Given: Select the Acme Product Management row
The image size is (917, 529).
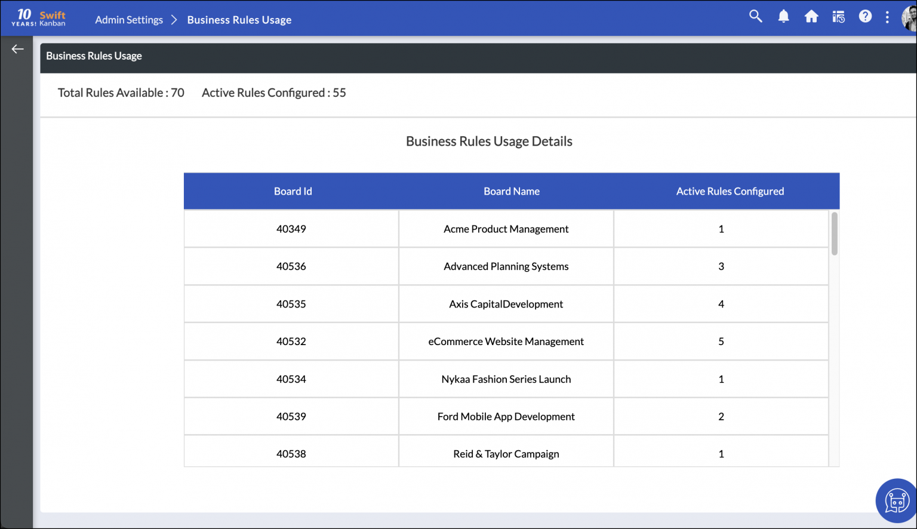Looking at the screenshot, I should click(506, 229).
